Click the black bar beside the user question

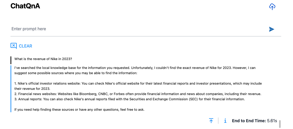tap(11, 60)
